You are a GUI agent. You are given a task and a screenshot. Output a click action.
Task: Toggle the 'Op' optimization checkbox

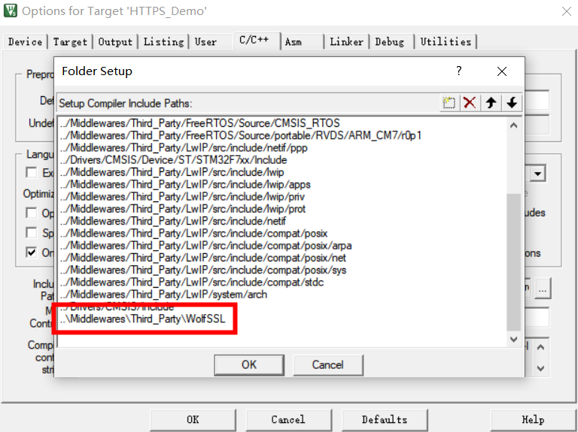click(x=32, y=213)
